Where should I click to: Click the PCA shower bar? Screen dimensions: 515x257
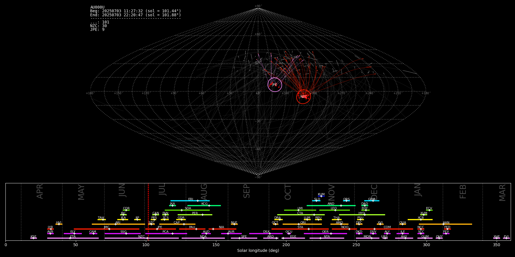click(166, 234)
